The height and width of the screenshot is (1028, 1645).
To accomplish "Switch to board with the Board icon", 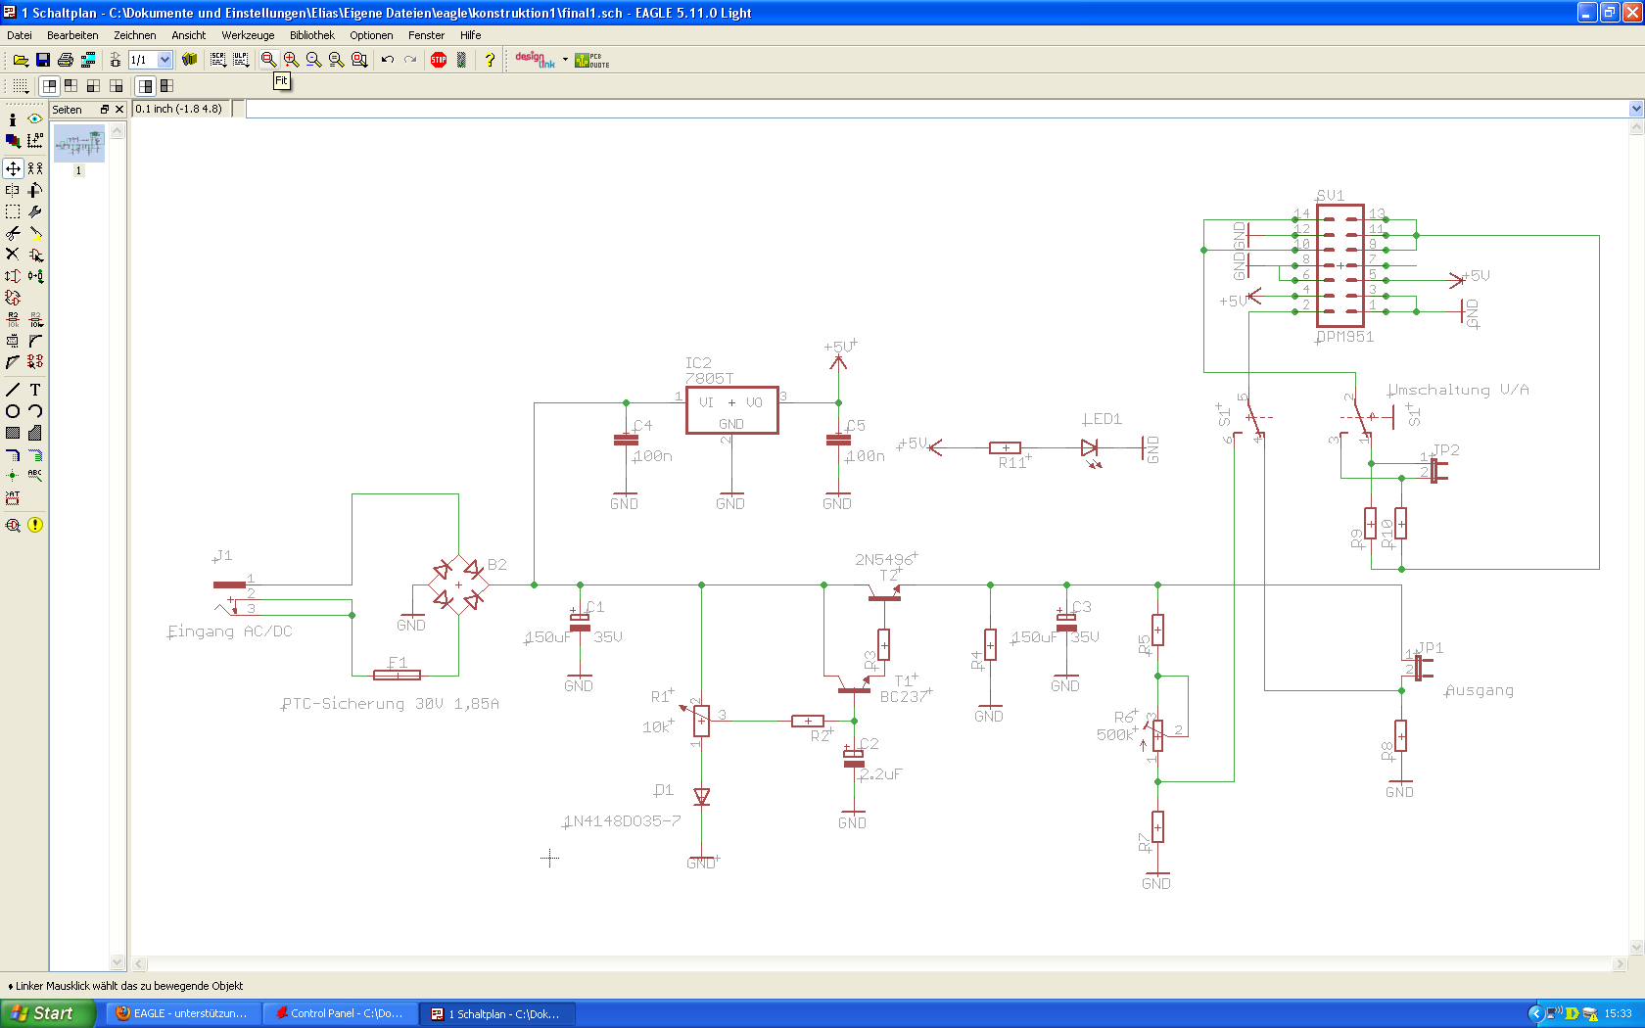I will 115,60.
